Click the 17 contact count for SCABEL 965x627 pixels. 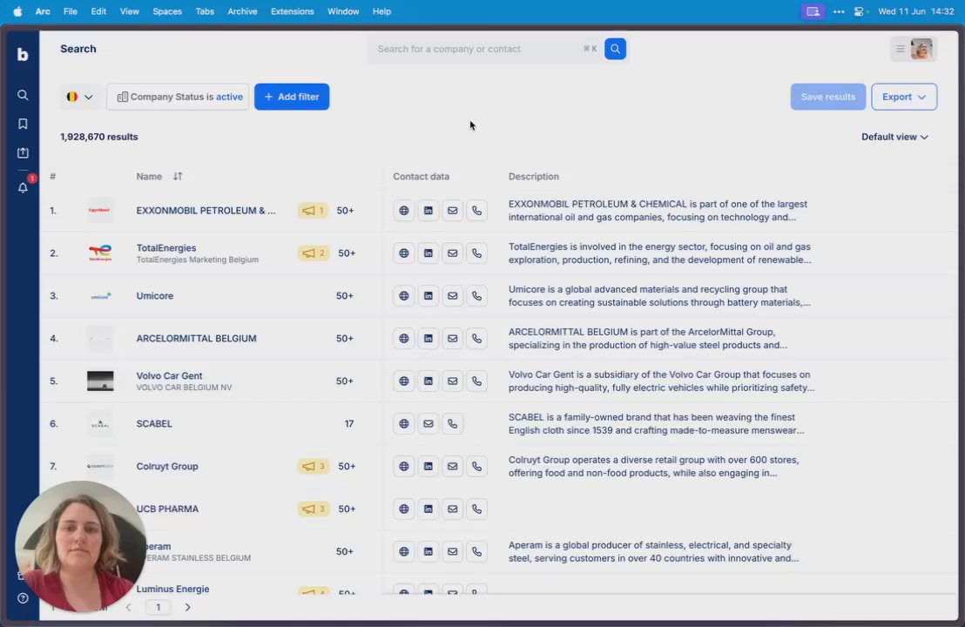pos(349,423)
